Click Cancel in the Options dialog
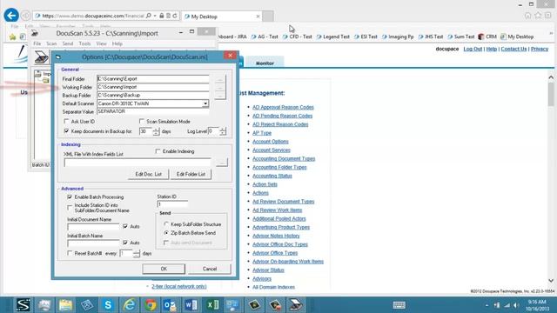This screenshot has height=313, width=557. coord(210,269)
